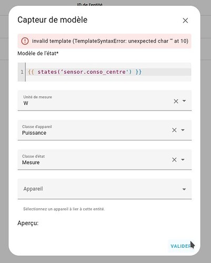Click the Unité de mesure field showing W
Viewport: 211px width, 263px height.
pyautogui.click(x=105, y=100)
